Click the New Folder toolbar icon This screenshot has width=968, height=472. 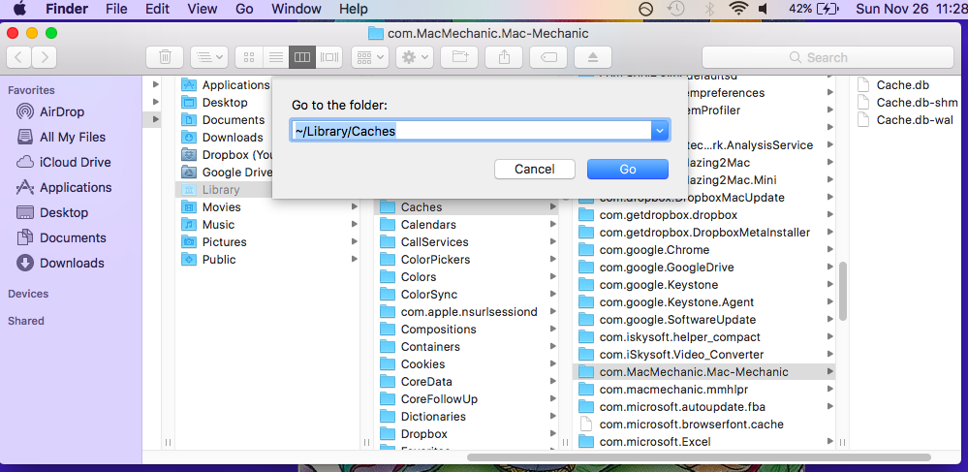tap(460, 57)
